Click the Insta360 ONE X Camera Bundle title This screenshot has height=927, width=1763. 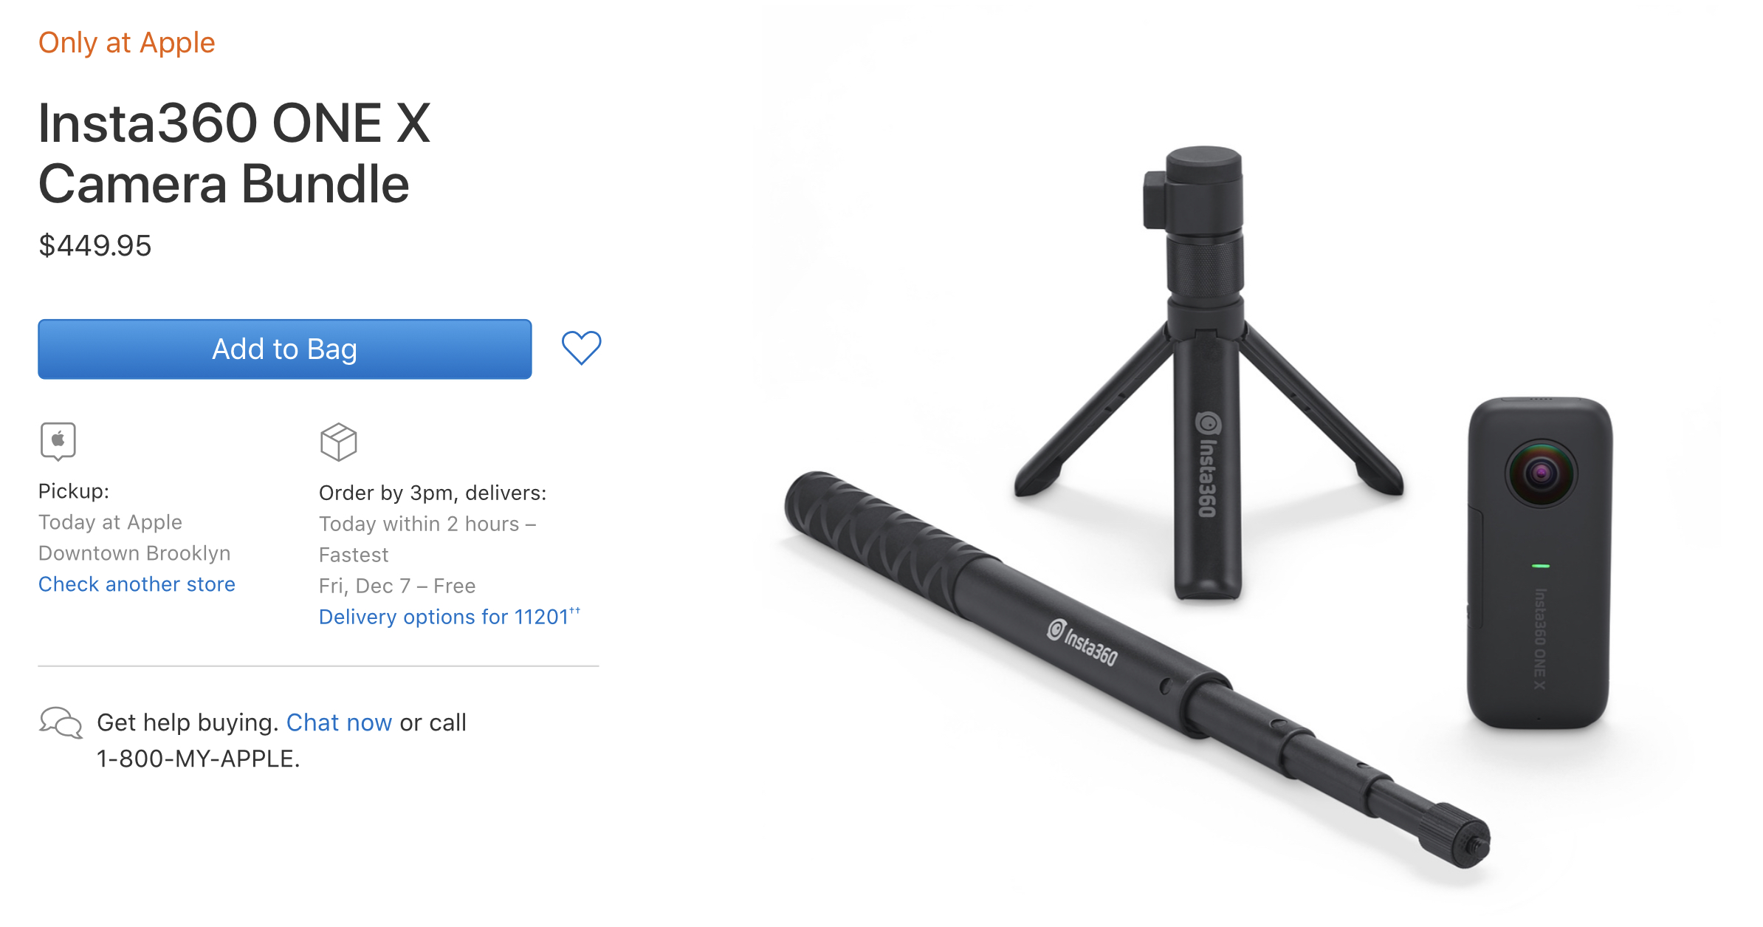(235, 154)
